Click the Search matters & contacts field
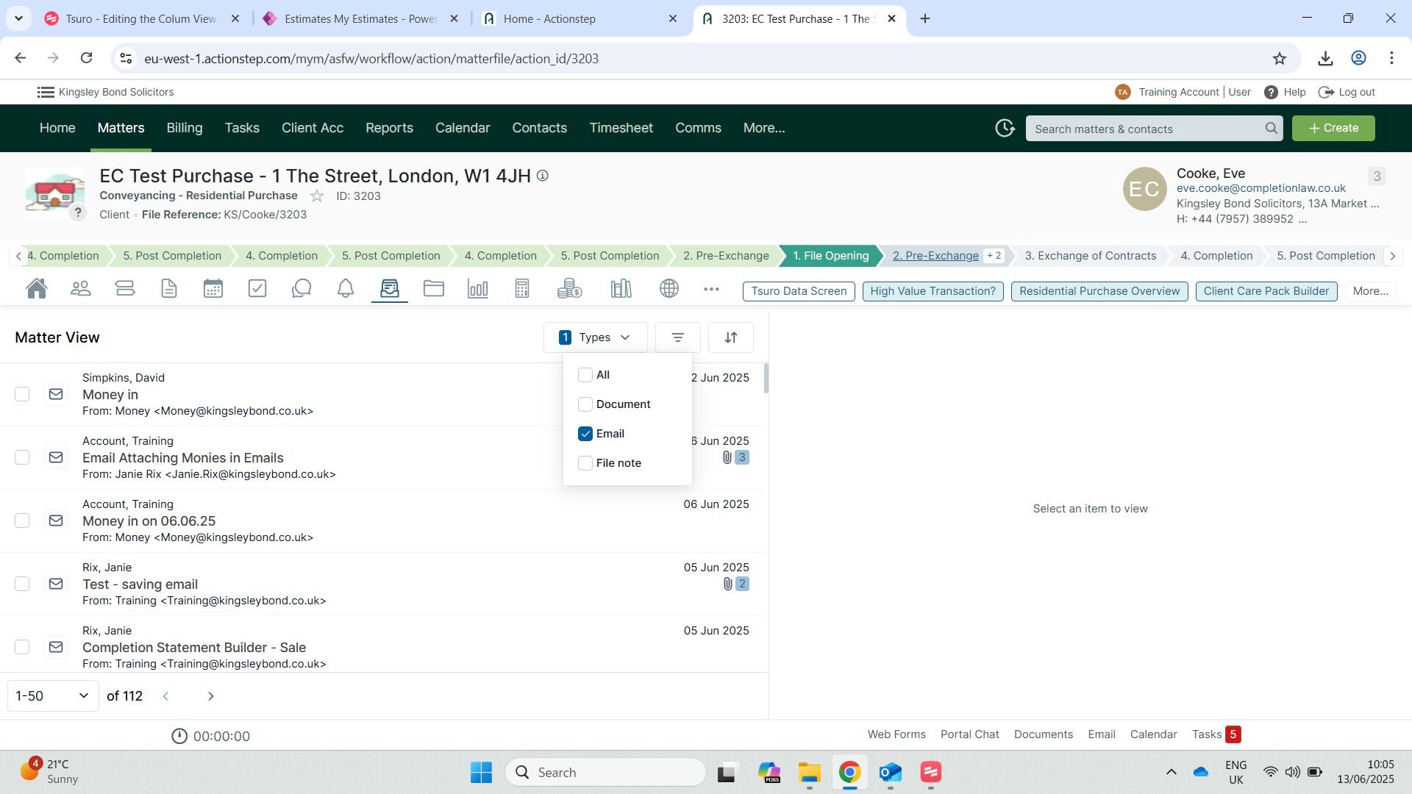1412x794 pixels. click(1146, 129)
